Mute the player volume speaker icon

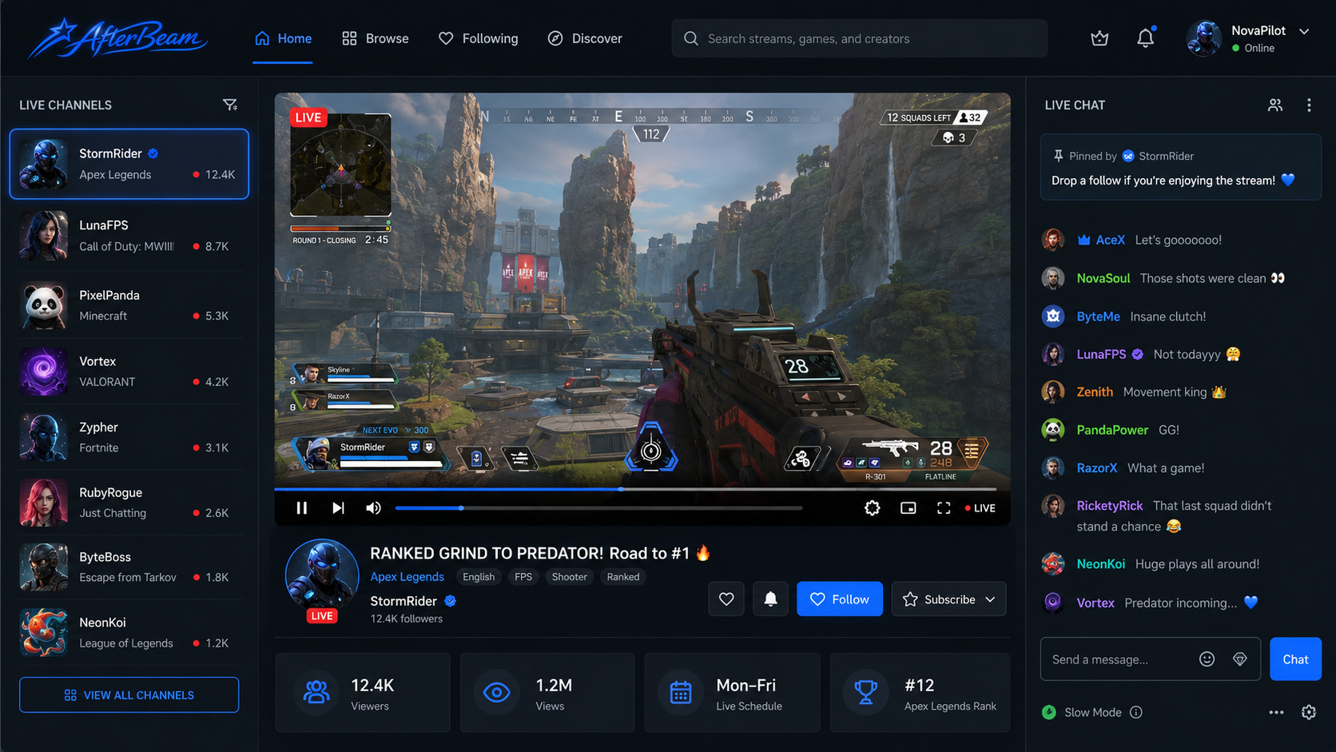tap(373, 508)
